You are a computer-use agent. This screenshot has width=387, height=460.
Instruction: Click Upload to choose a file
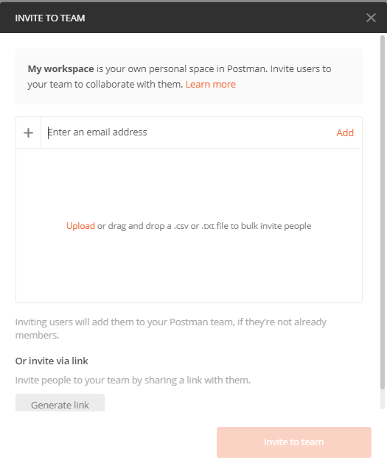(80, 226)
